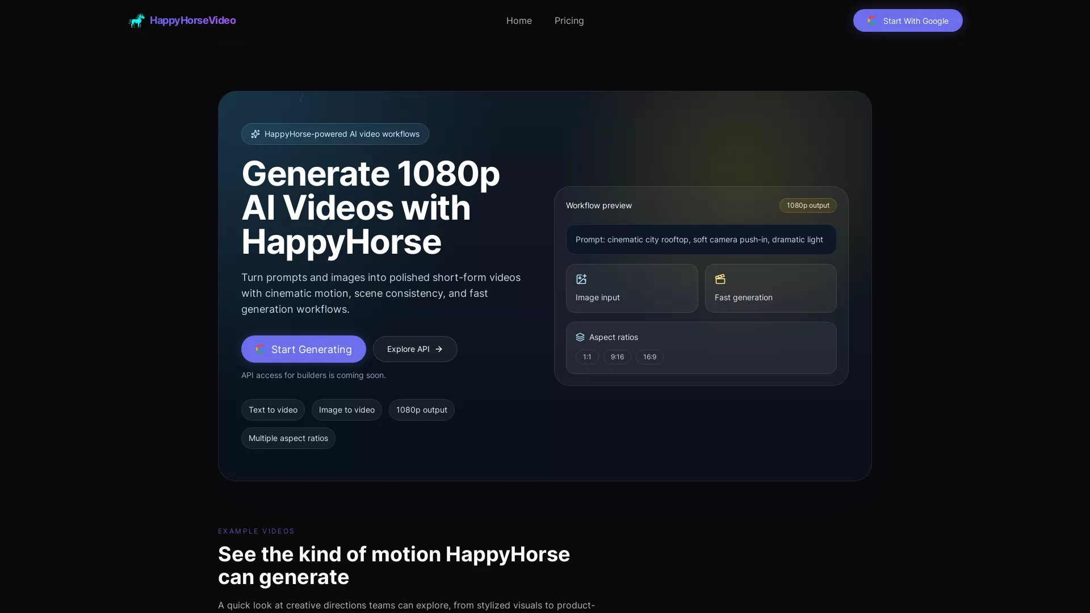
Task: Click the Google icon in Start With Google
Action: click(871, 20)
